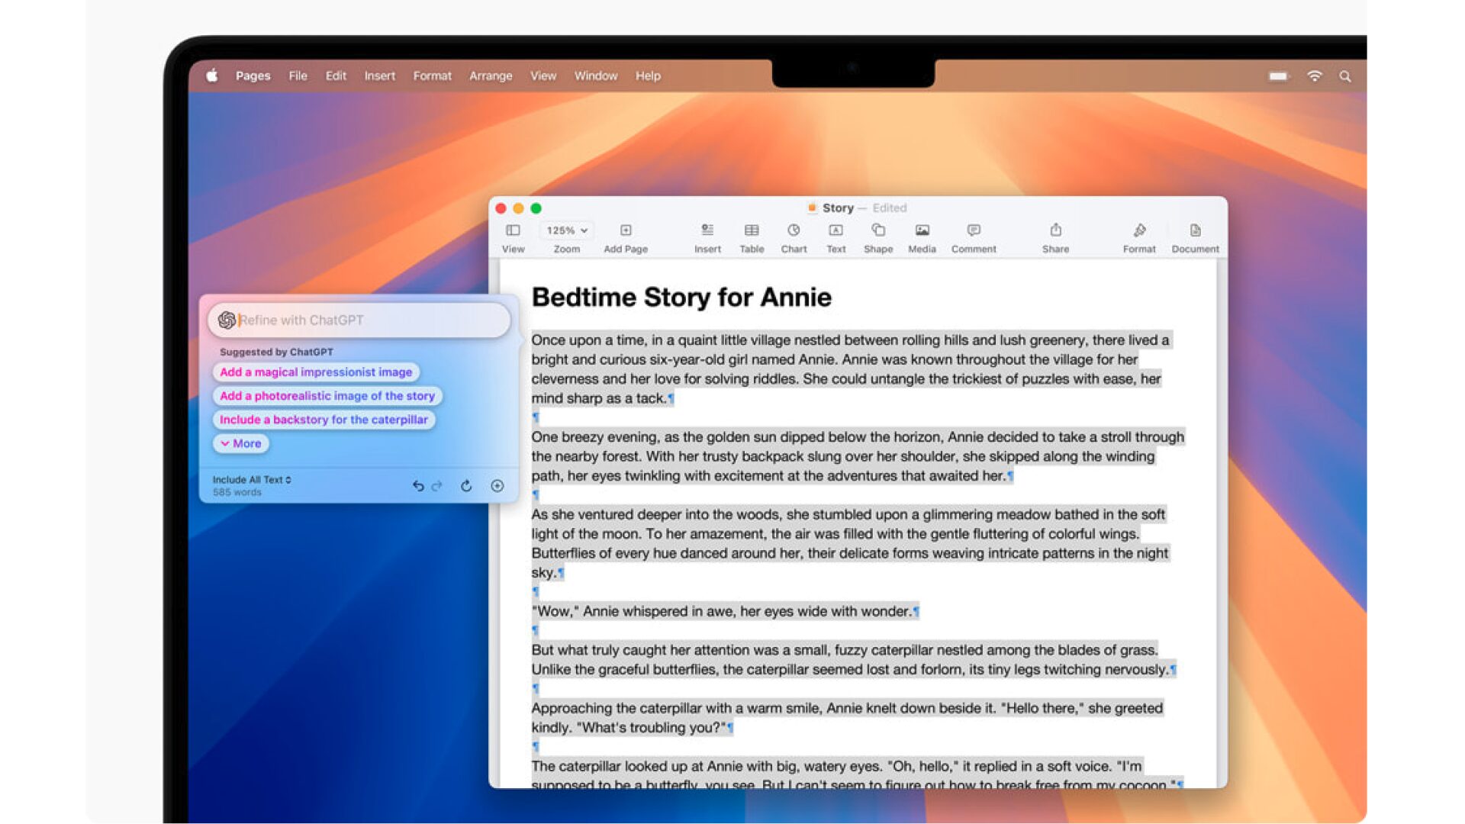Screen dimensions: 1465x824
Task: Click the Share toolbar icon
Action: click(1055, 230)
